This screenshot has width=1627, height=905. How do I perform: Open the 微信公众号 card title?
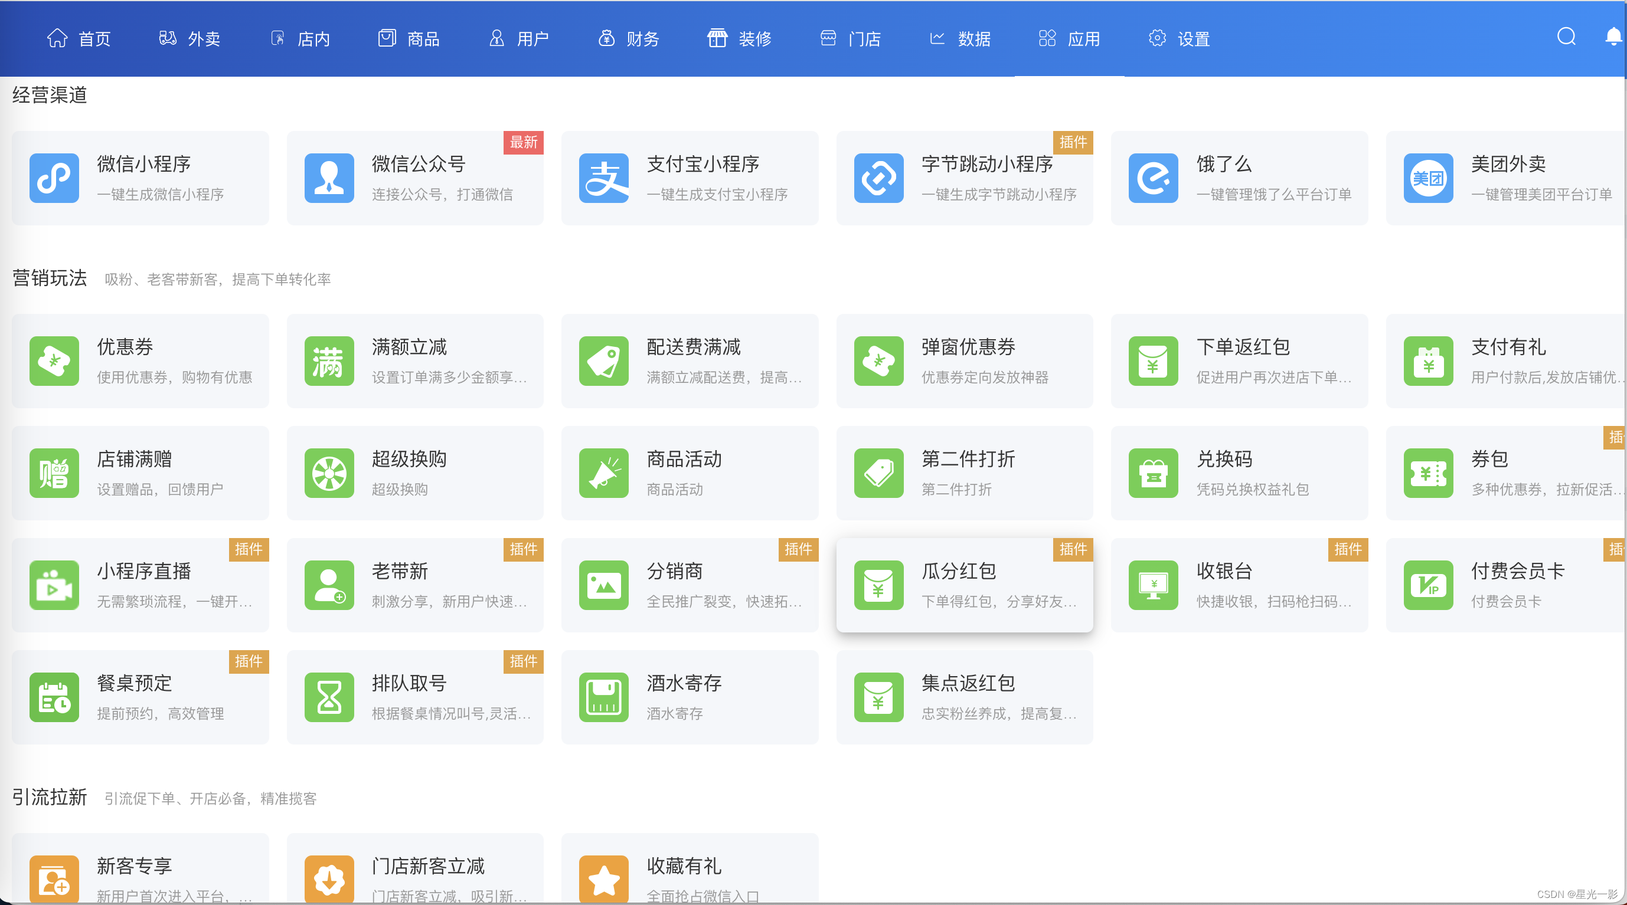coord(418,164)
